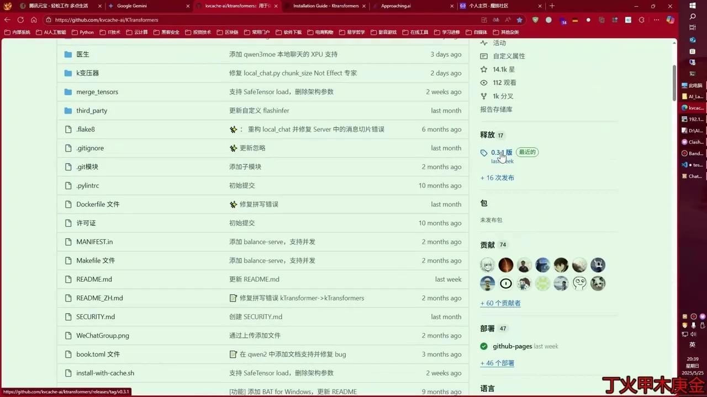707x397 pixels.
Task: Click a contributor avatar under 贡献
Action: pyautogui.click(x=487, y=265)
